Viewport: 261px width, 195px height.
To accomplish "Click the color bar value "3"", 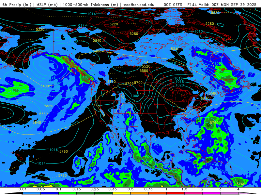I will (221, 189).
